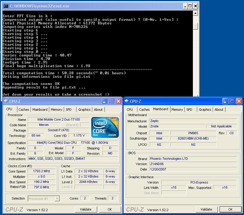Click the cmd scrollbar thumb
Screen dimensions: 244x215
pos(195,26)
